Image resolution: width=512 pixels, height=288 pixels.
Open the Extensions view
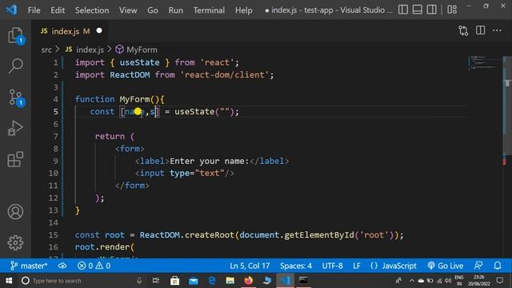pyautogui.click(x=15, y=159)
